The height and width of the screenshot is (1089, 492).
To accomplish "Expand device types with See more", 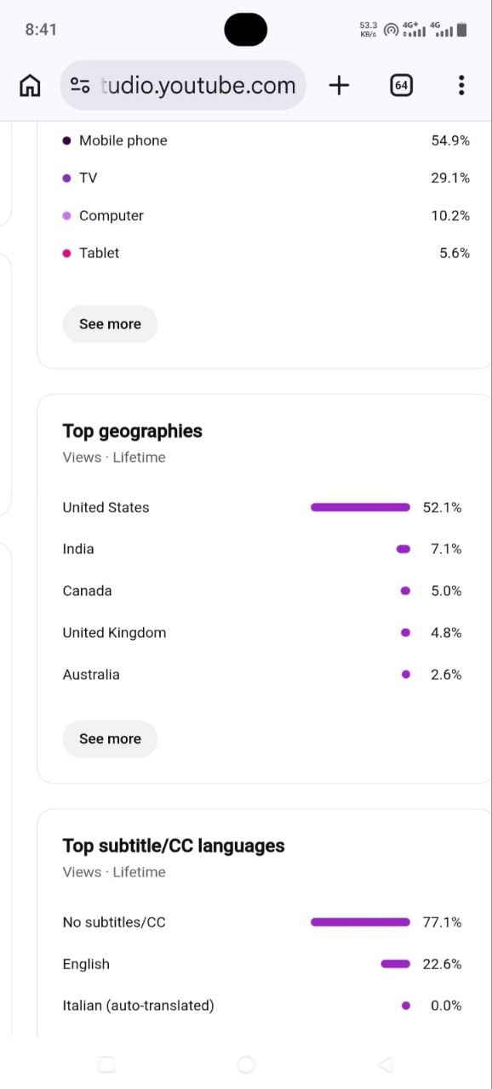I will [x=110, y=324].
